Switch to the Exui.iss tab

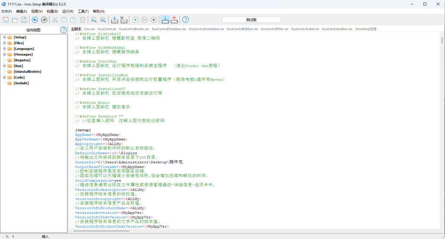tap(90, 29)
